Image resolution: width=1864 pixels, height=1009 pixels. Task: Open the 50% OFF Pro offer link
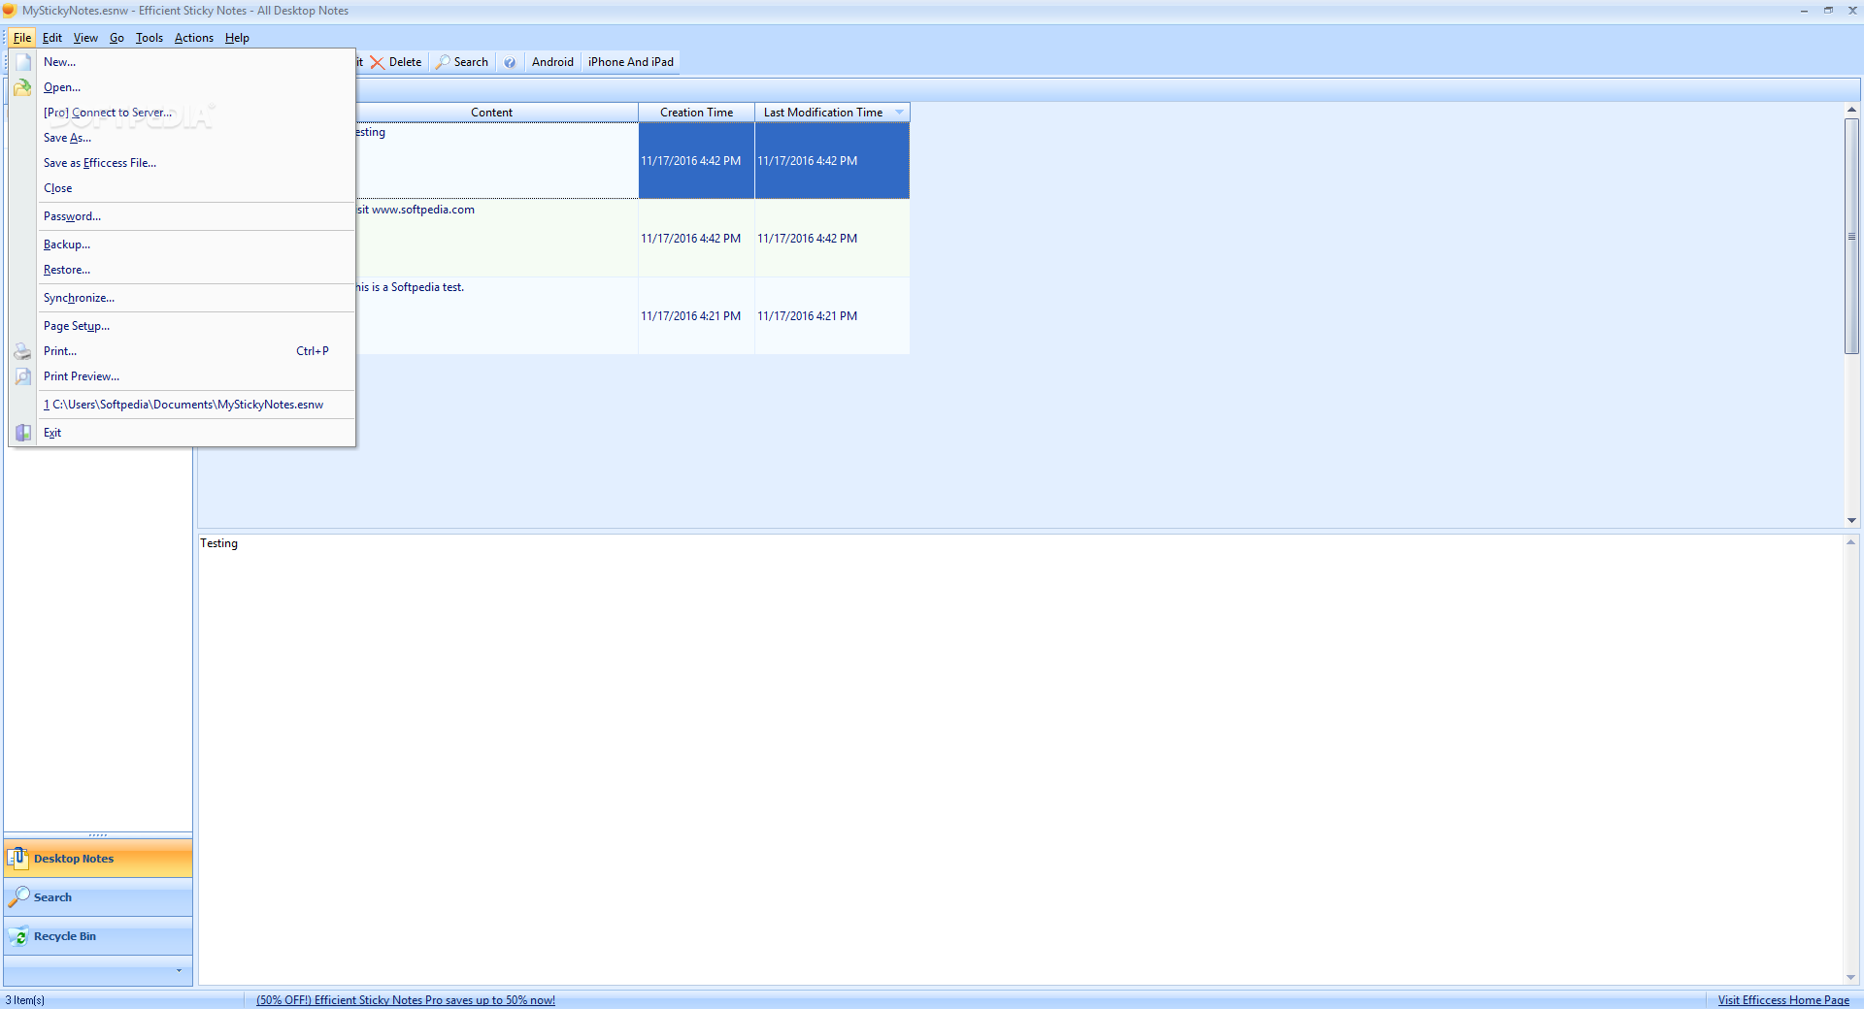tap(406, 1000)
